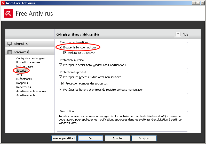Click the Généralités calendar icon
Screen dimensions: 206x144
[x=10, y=52]
